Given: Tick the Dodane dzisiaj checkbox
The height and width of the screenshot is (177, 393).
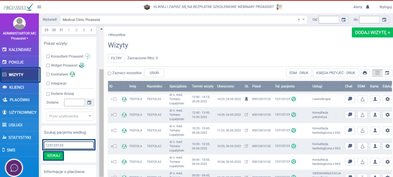Looking at the screenshot, I should pyautogui.click(x=48, y=94).
